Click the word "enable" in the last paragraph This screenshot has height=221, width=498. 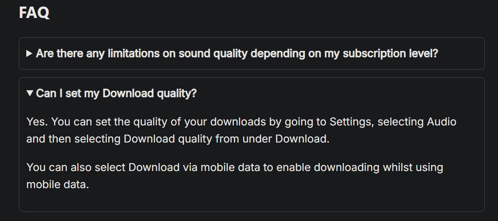pyautogui.click(x=295, y=168)
